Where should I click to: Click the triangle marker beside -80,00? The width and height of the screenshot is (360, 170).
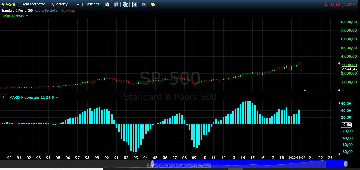click(x=339, y=154)
